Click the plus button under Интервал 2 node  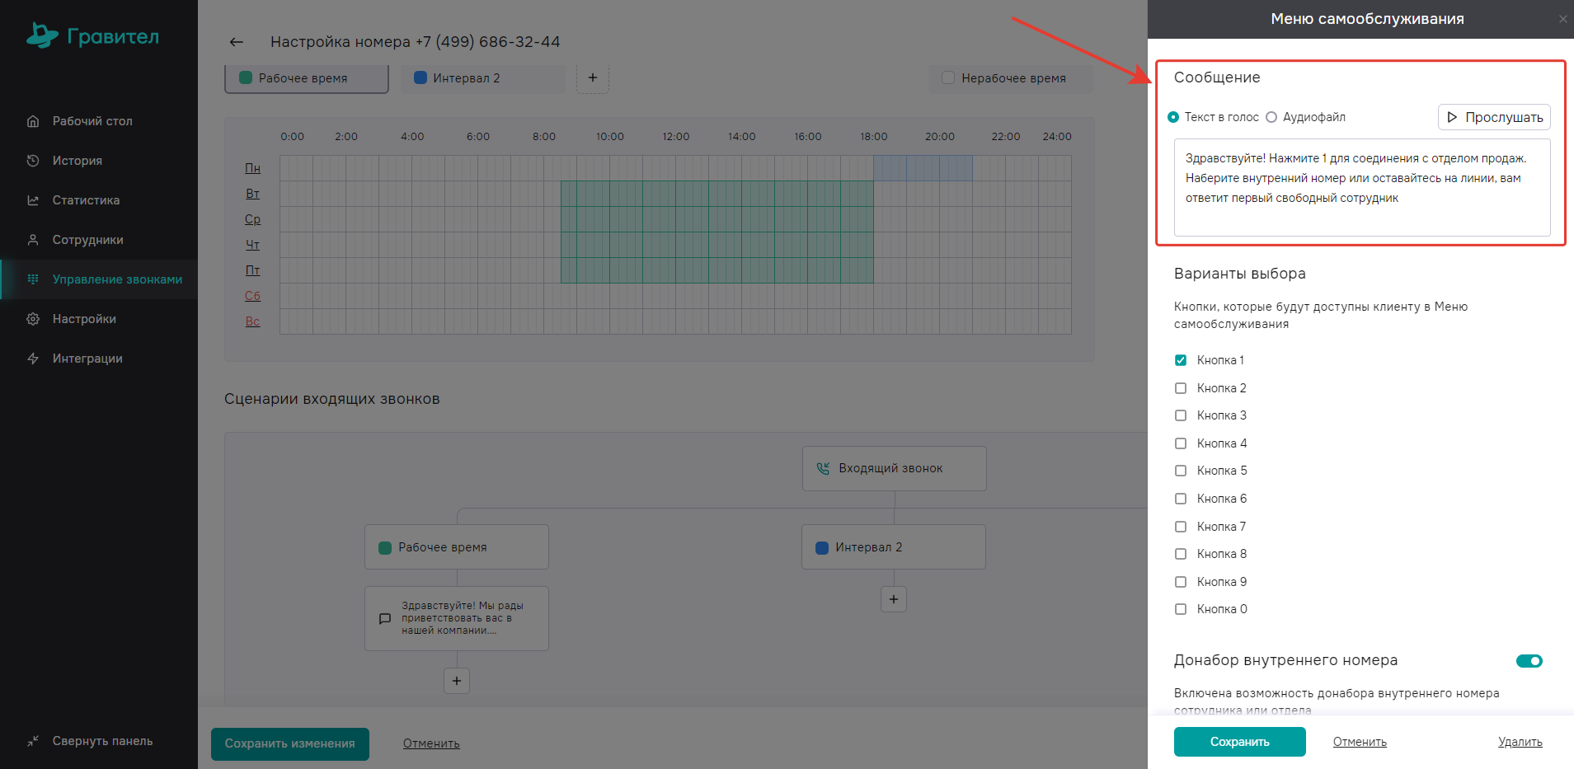coord(893,599)
